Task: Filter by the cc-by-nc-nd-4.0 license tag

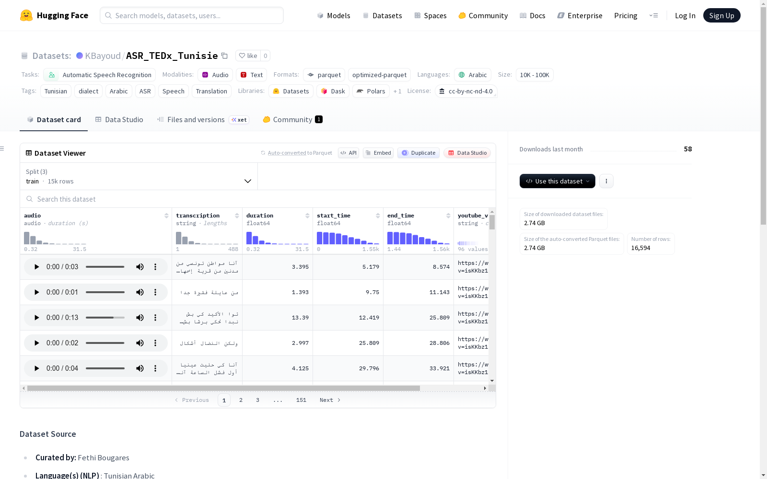Action: [x=466, y=91]
